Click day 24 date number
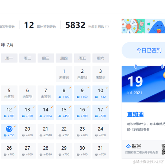This screenshot has height=165, width=165. point(100,129)
